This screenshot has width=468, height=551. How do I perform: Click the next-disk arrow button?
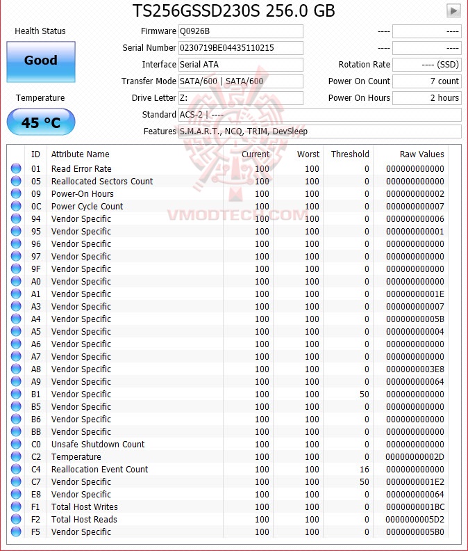coord(453,10)
